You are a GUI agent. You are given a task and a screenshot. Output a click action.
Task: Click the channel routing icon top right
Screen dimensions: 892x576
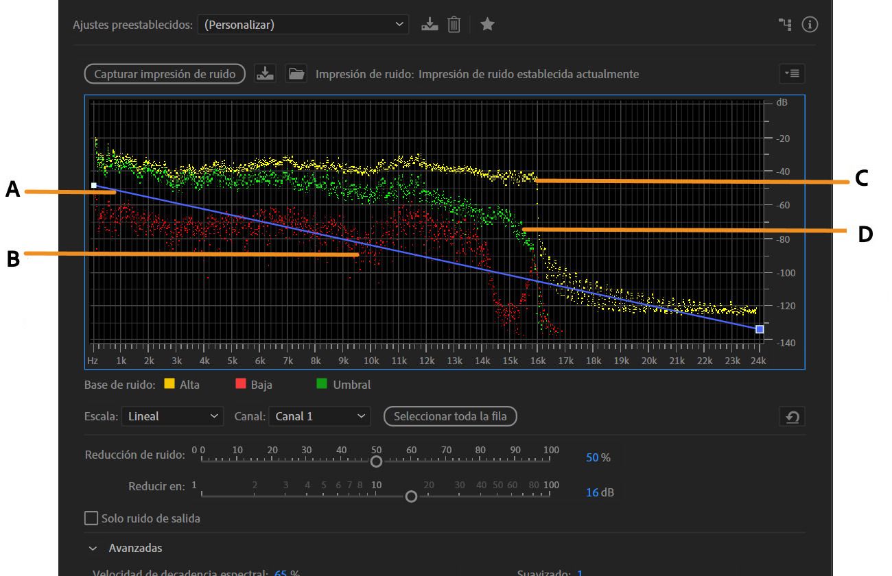(x=785, y=24)
